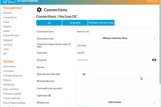Open the Firmware update page
Image resolution: width=161 pixels, height=107 pixels.
coord(12,94)
